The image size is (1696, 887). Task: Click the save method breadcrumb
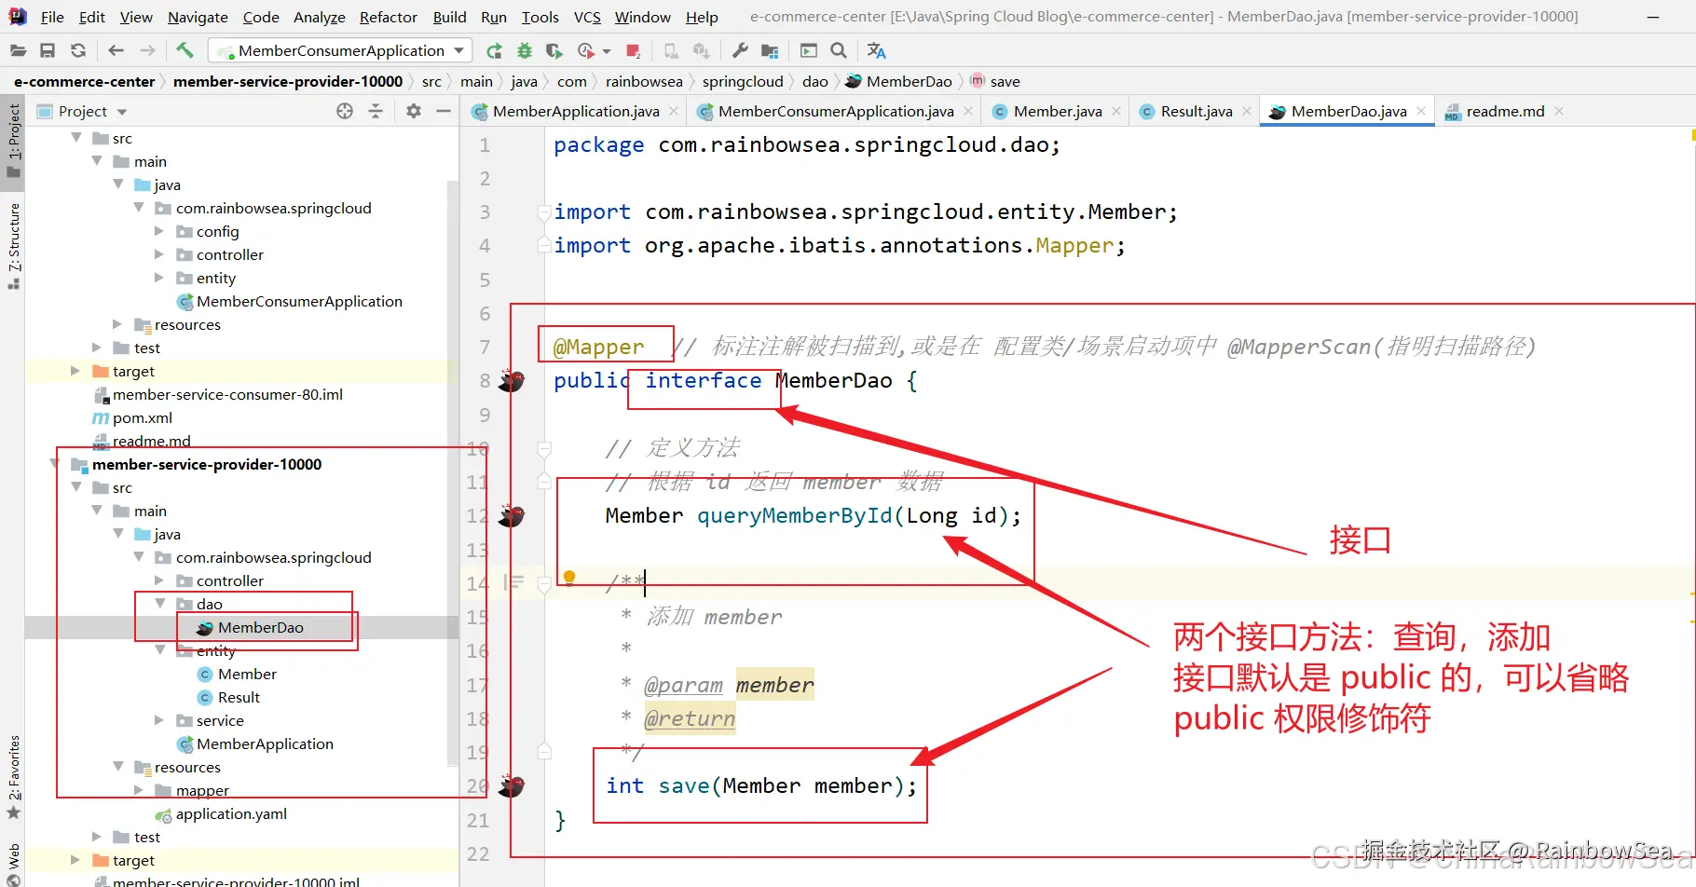click(995, 81)
